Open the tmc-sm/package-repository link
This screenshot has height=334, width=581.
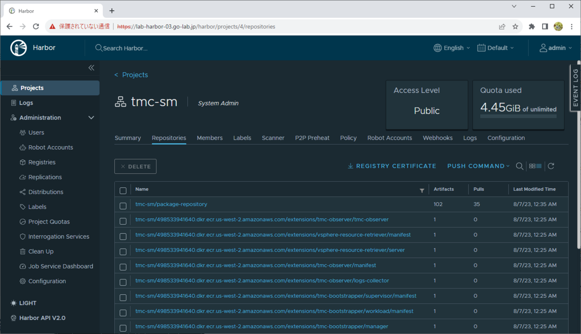click(x=171, y=204)
